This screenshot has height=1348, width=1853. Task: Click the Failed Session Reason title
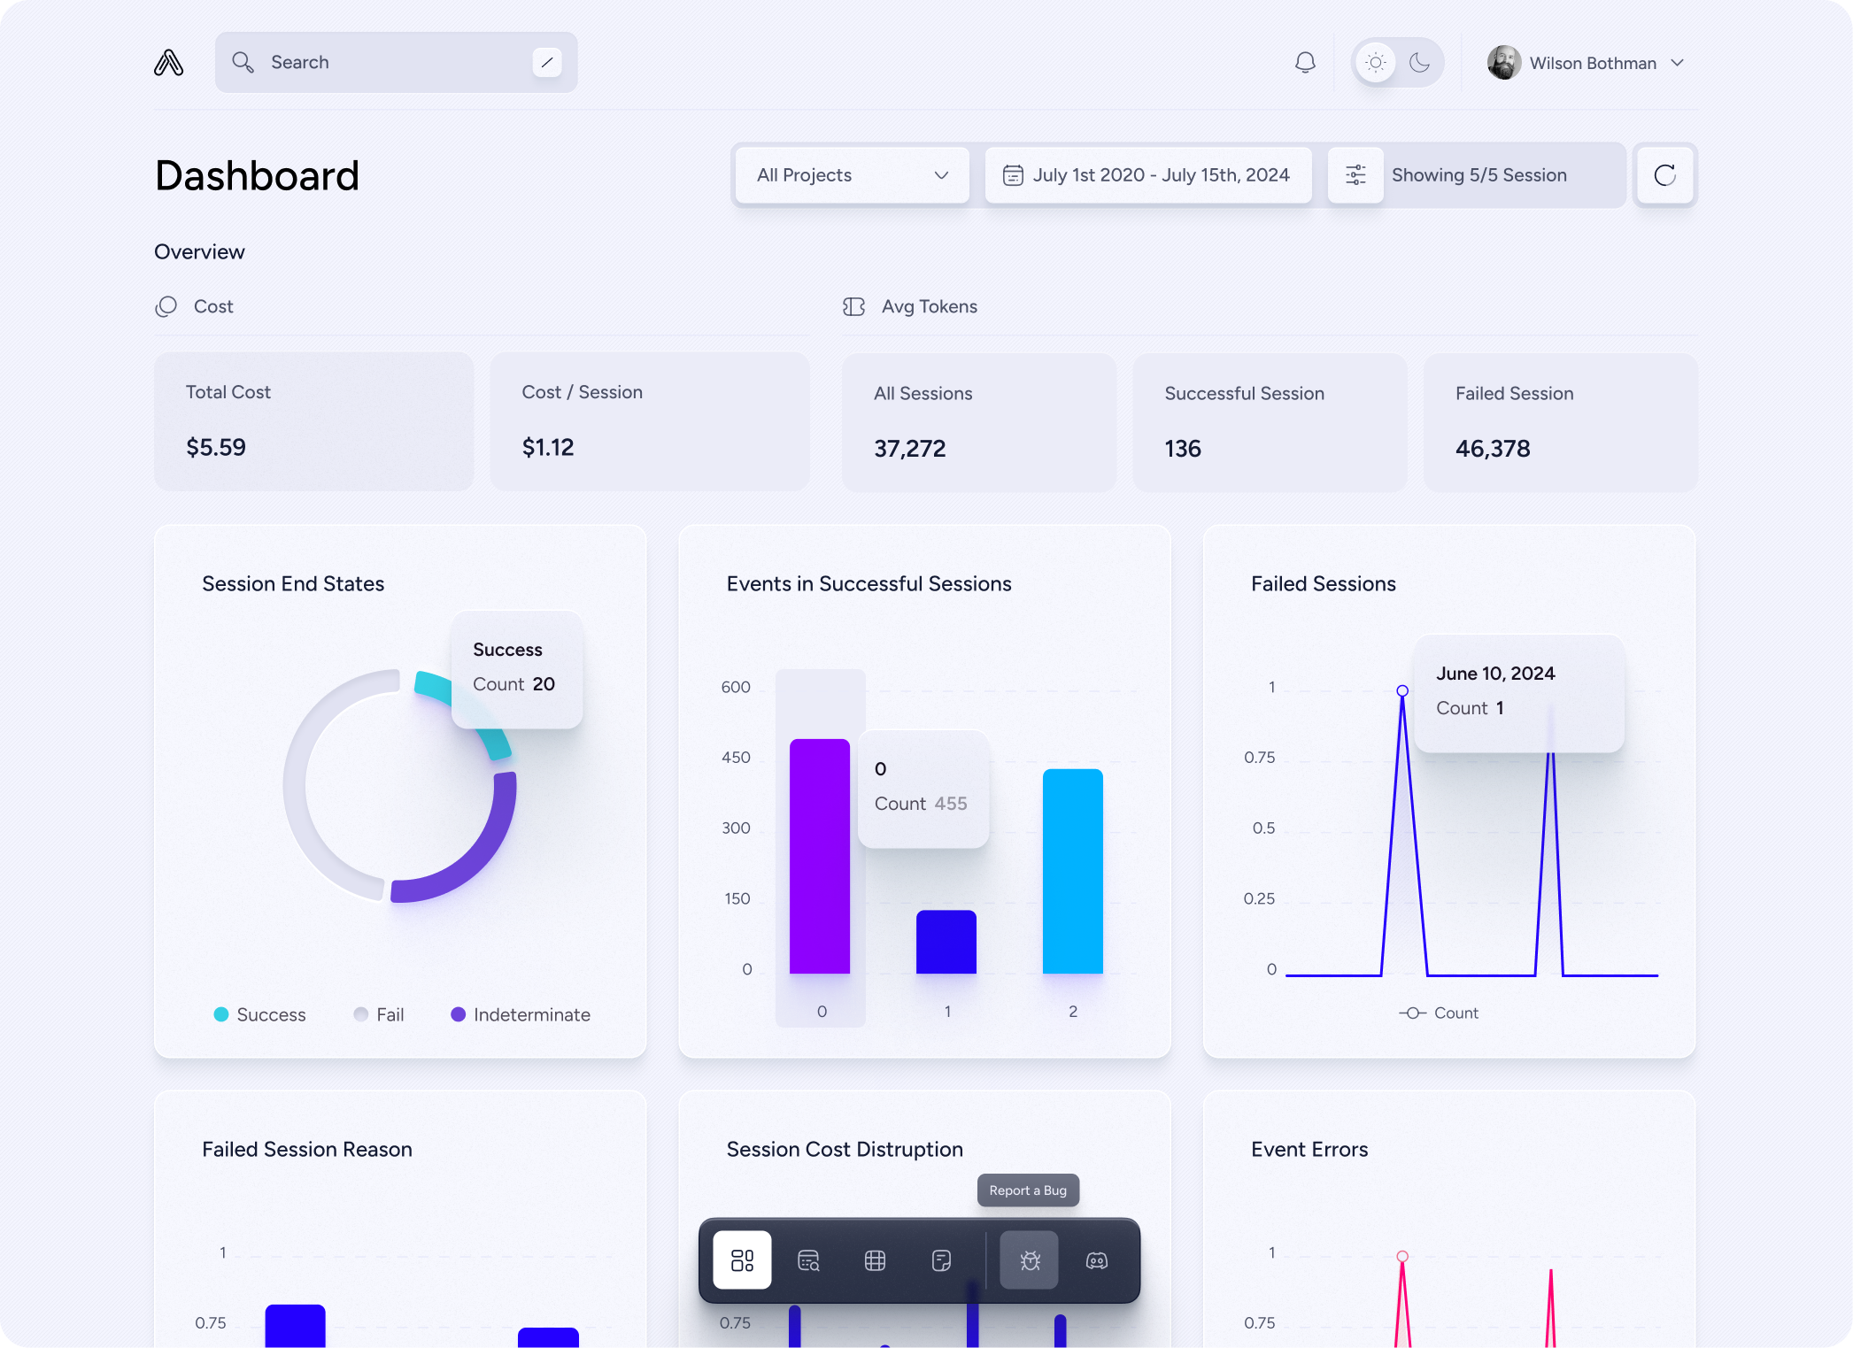coord(307,1149)
